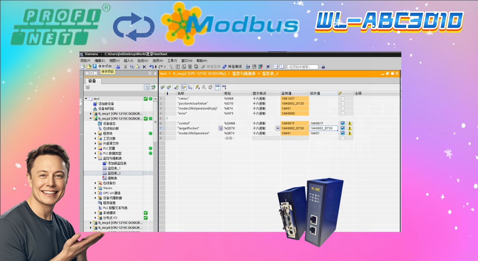Click the Add row icon in watch table
Image resolution: width=478 pixels, height=261 pixels.
click(169, 87)
